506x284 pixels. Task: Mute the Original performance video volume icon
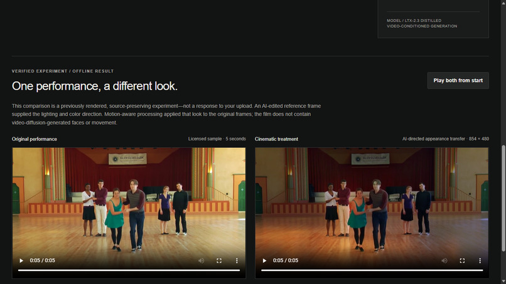(x=201, y=260)
